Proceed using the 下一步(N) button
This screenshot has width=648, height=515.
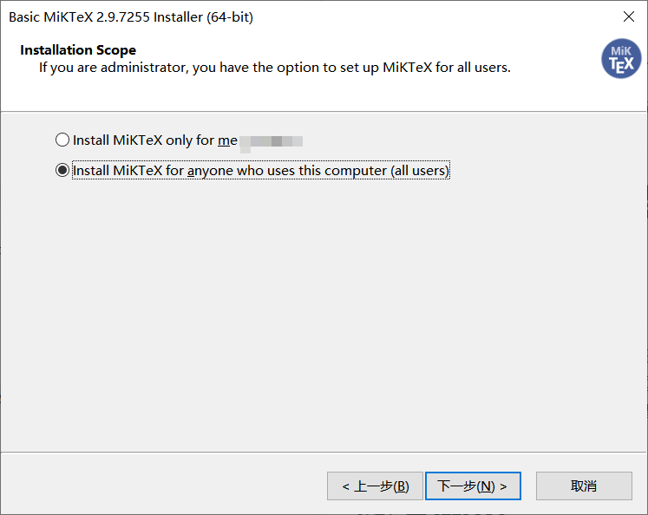point(473,486)
